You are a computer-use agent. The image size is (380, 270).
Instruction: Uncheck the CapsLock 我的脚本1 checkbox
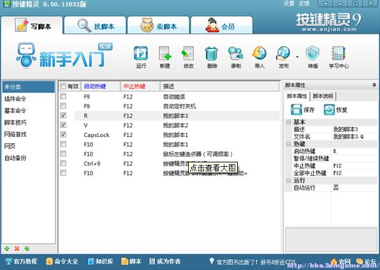pyautogui.click(x=63, y=134)
